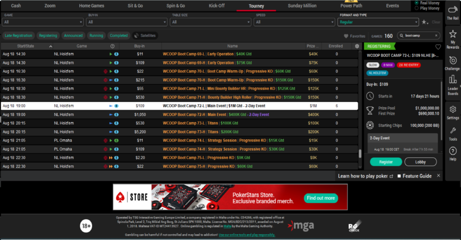Image resolution: width=461 pixels, height=240 pixels.
Task: Focus the boot camp search field
Action: pyautogui.click(x=418, y=36)
